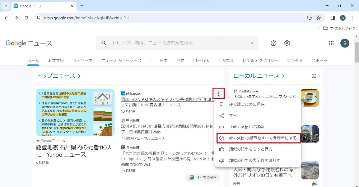Viewport: 359px width, 187px height.
Task: Open site information icon in address bar
Action: point(39,18)
